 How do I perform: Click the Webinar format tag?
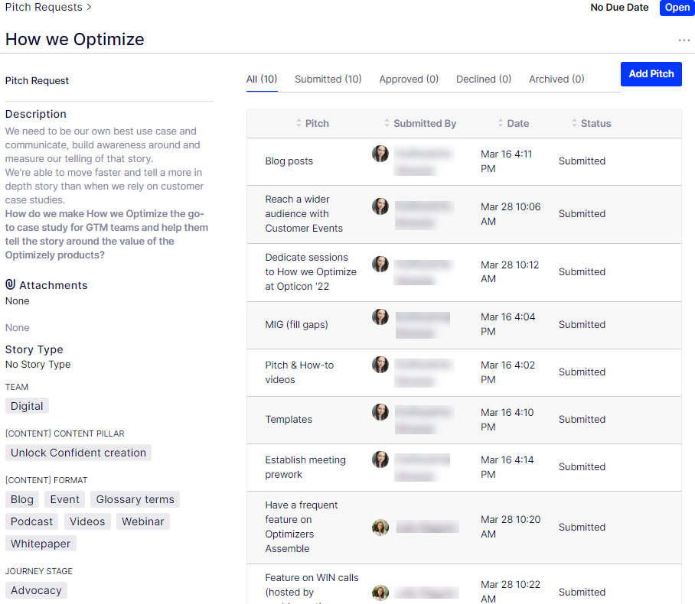point(142,521)
